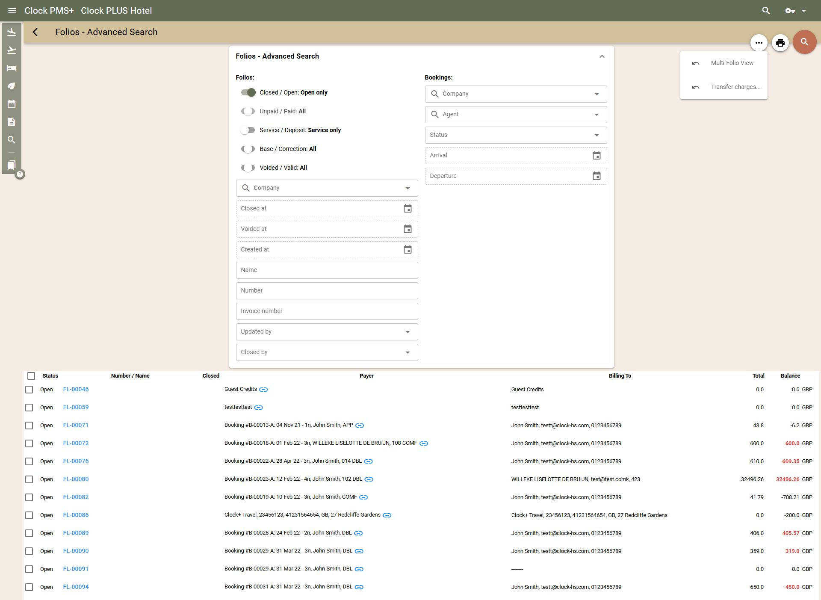Viewport: 821px width, 600px height.
Task: Click the back arrow beside Folios title
Action: coord(35,32)
